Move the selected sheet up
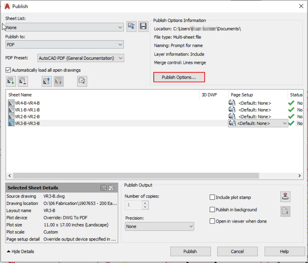This screenshot has height=263, width=308. 47,81
